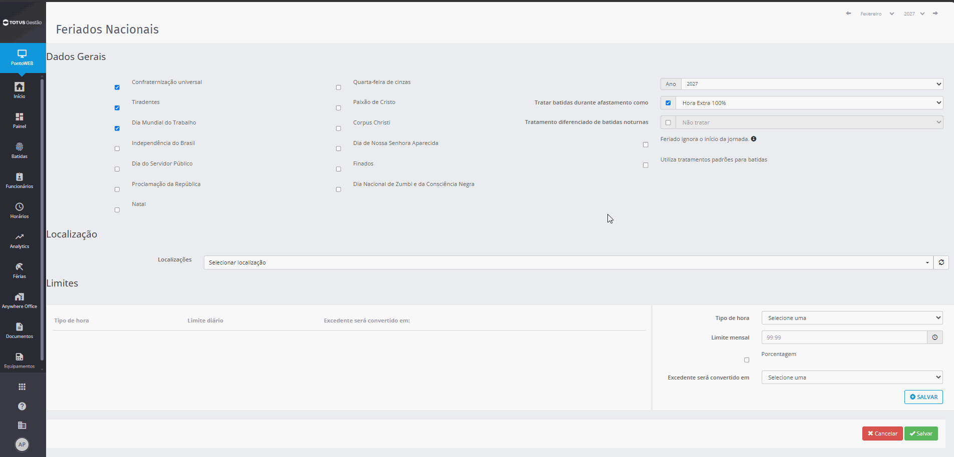This screenshot has width=954, height=457.
Task: Click the green Salvar button
Action: 921,433
